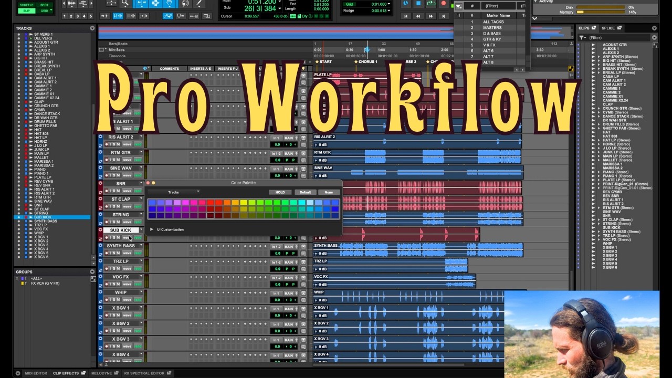The height and width of the screenshot is (378, 672).
Task: Select the Pencil tool
Action: tap(199, 3)
